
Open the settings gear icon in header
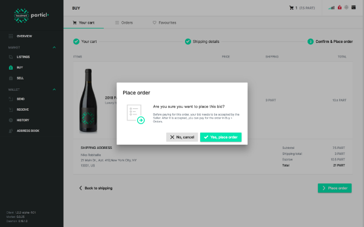tap(346, 7)
